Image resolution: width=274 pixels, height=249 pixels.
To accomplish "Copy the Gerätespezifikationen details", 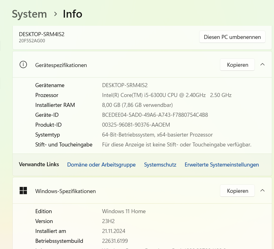I will coord(237,65).
